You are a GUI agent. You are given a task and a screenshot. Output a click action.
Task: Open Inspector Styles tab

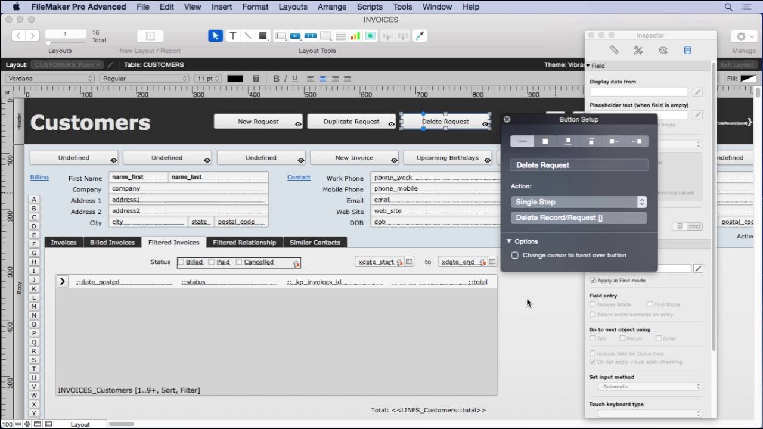coord(638,51)
